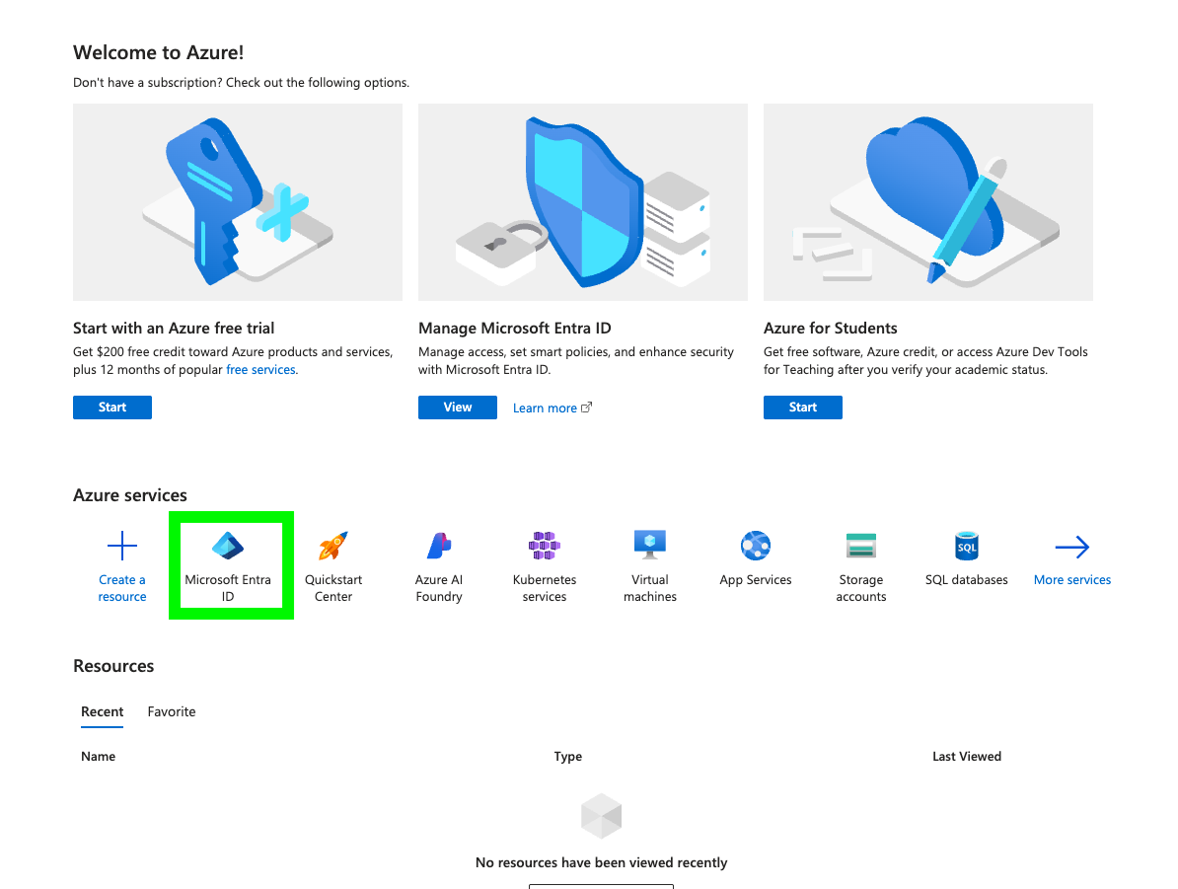Open App Services icon

coord(756,547)
